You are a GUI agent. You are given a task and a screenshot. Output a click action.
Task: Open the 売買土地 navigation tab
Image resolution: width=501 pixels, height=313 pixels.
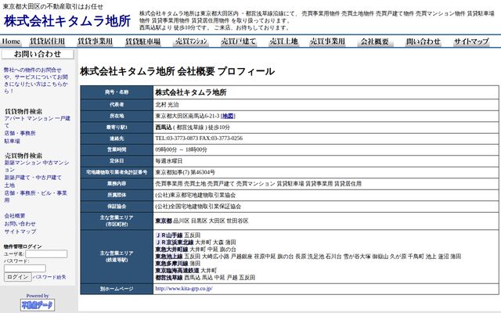coord(283,41)
